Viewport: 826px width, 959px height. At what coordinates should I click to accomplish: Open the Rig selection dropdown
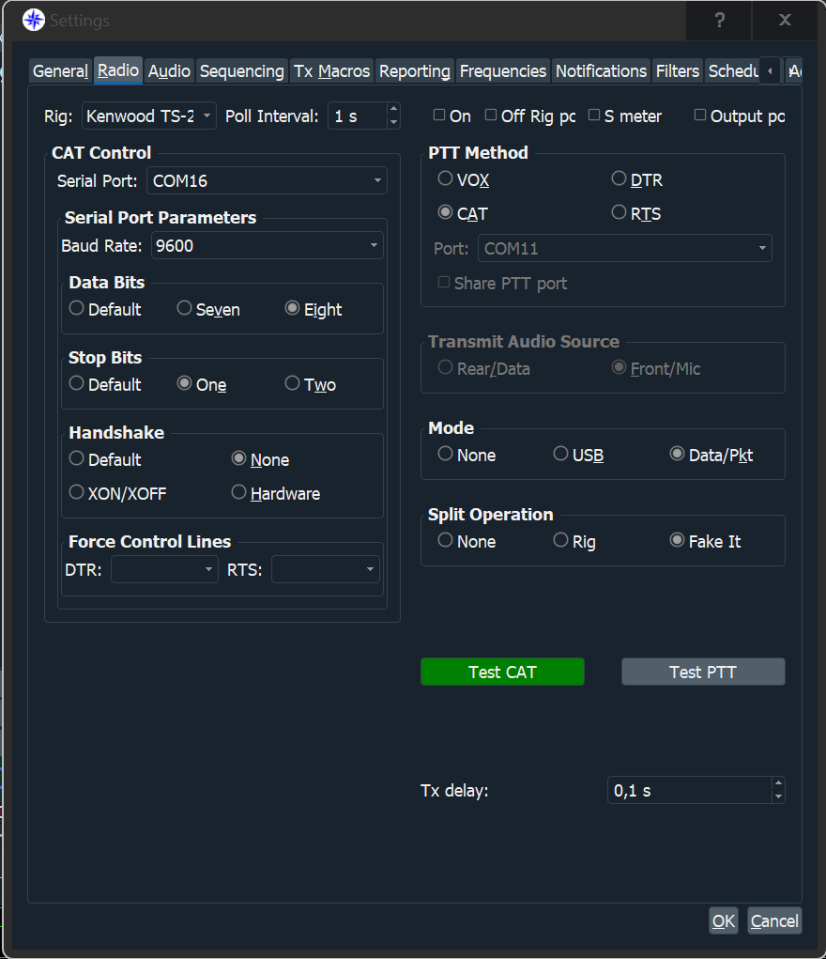[149, 116]
